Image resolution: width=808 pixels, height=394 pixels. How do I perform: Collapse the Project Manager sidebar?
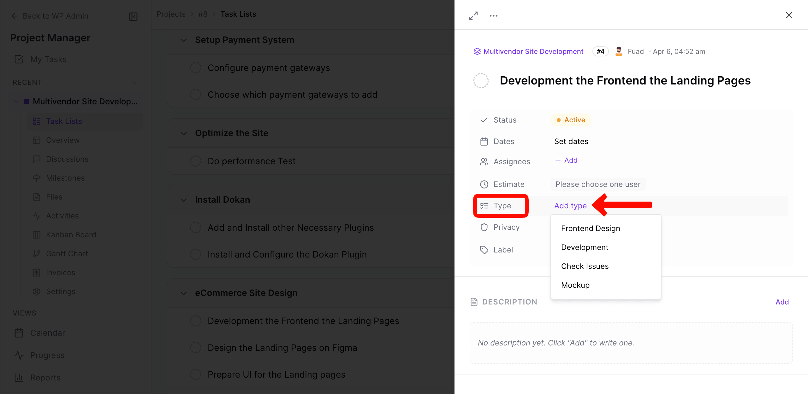point(133,16)
